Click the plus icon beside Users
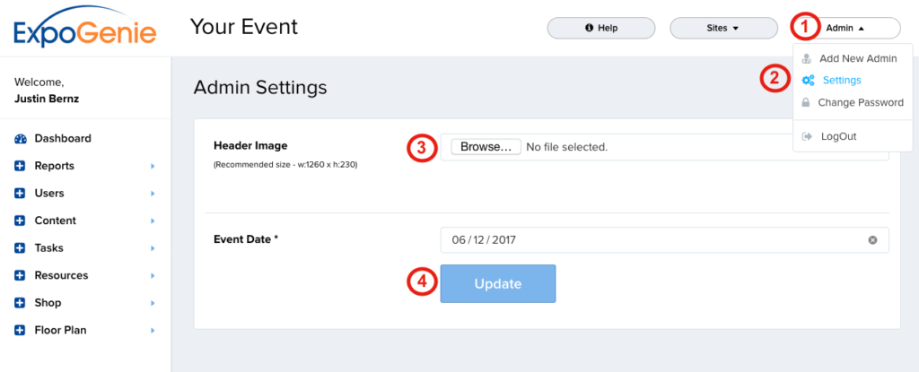 click(x=20, y=194)
